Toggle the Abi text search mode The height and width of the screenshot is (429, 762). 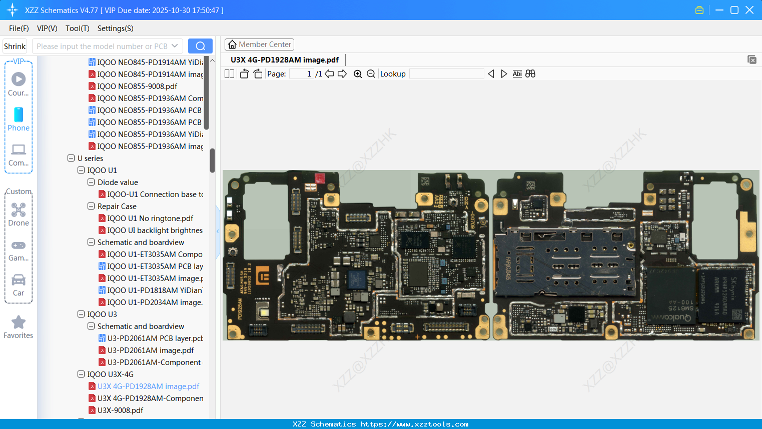(517, 73)
